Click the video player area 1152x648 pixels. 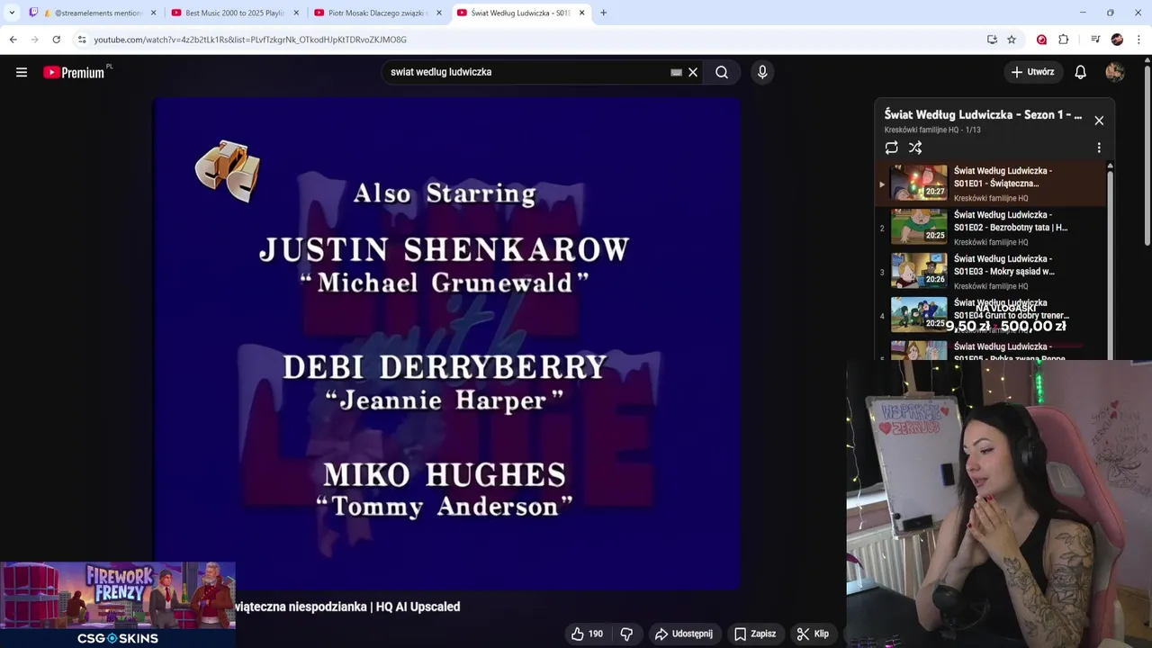pos(447,343)
